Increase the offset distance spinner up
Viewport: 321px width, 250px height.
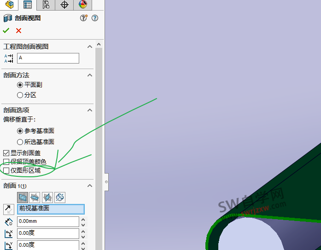click(x=83, y=220)
